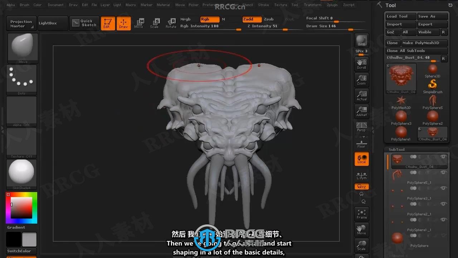Open the Document menu
This screenshot has width=458, height=258.
pyautogui.click(x=55, y=5)
